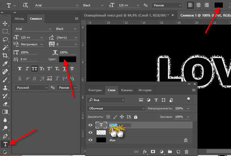This screenshot has width=231, height=156.
Task: Select the Crop tool
Action: point(5,56)
